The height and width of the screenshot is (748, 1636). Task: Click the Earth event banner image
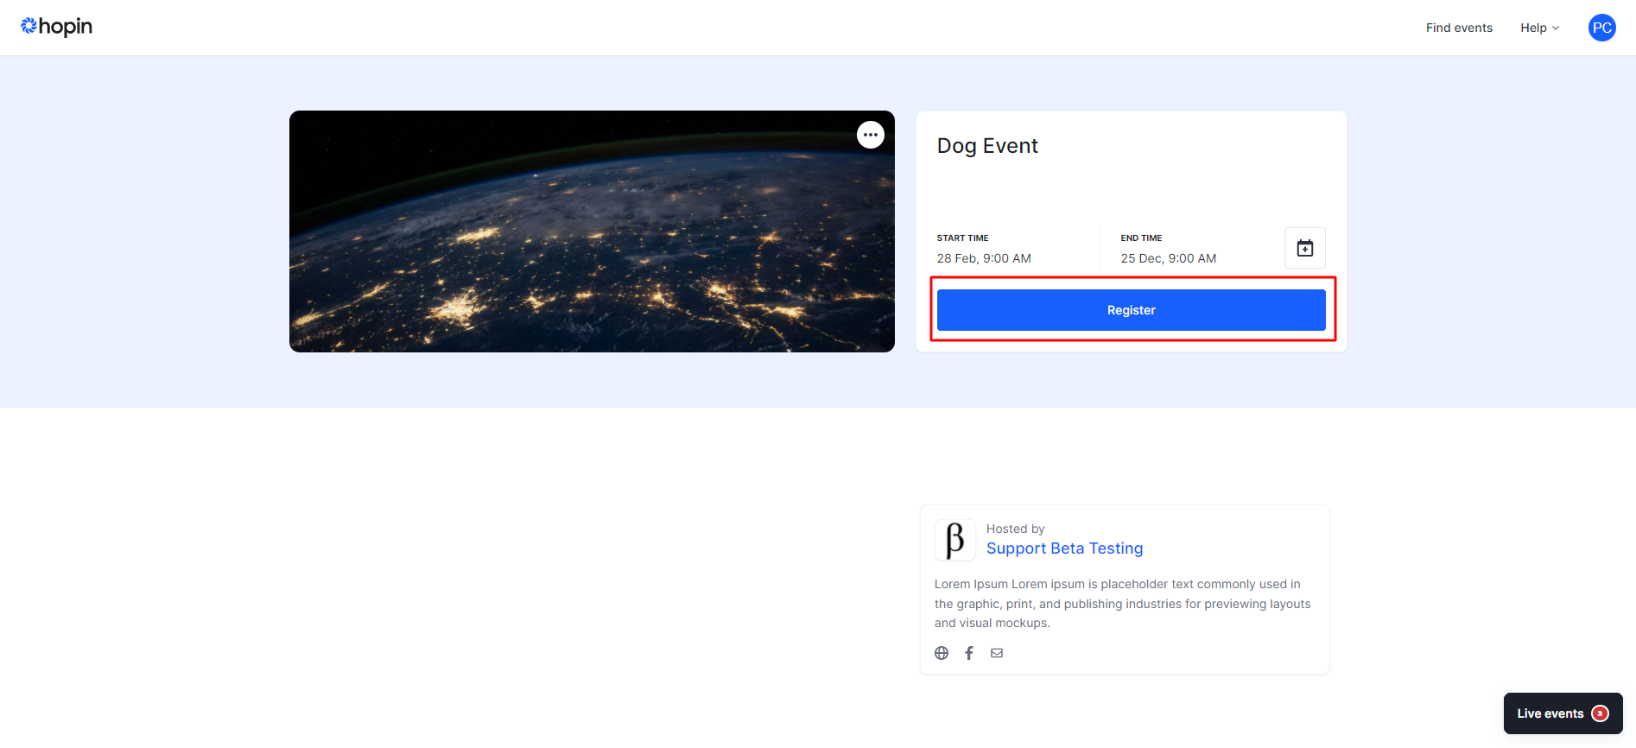pyautogui.click(x=592, y=231)
